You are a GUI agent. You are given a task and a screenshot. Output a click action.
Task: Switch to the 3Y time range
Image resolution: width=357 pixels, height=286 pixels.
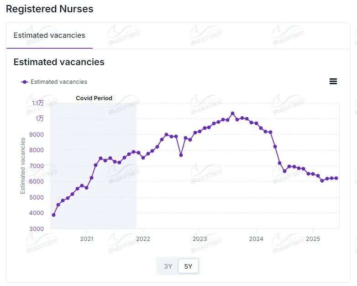point(168,266)
